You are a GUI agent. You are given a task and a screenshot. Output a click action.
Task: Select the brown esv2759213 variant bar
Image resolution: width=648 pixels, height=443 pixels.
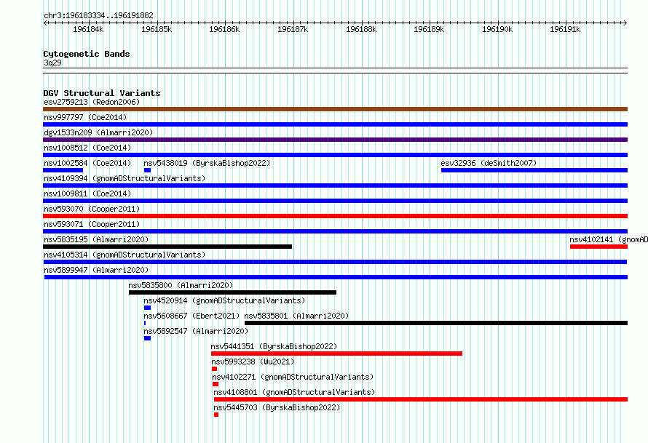335,109
